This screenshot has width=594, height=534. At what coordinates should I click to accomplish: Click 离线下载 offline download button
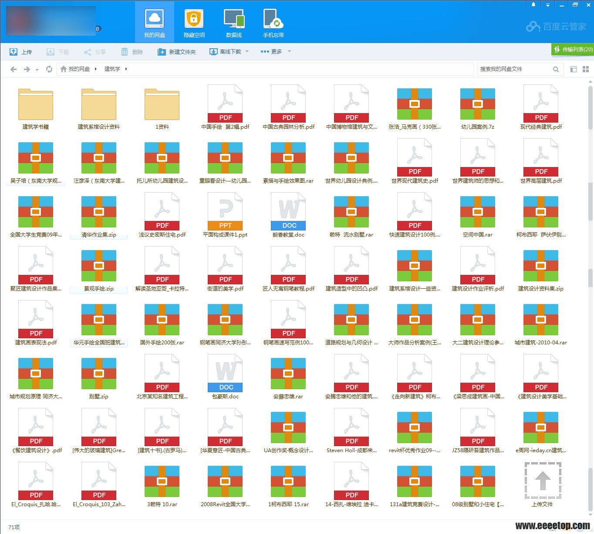226,52
